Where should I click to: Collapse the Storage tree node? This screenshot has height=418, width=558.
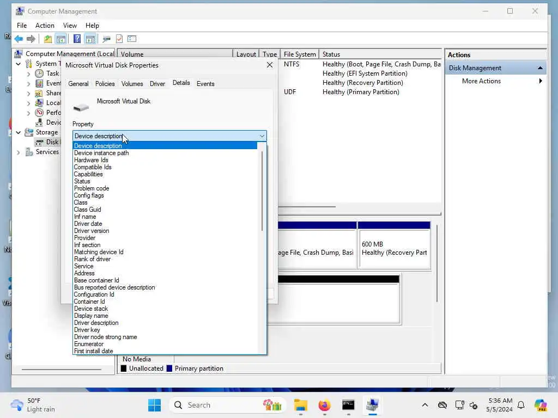pyautogui.click(x=19, y=133)
